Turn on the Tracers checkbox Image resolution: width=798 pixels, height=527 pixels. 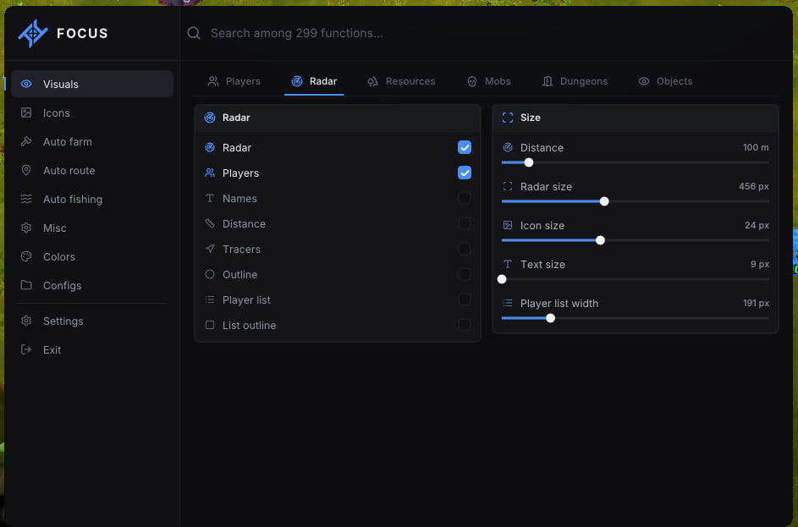(464, 249)
